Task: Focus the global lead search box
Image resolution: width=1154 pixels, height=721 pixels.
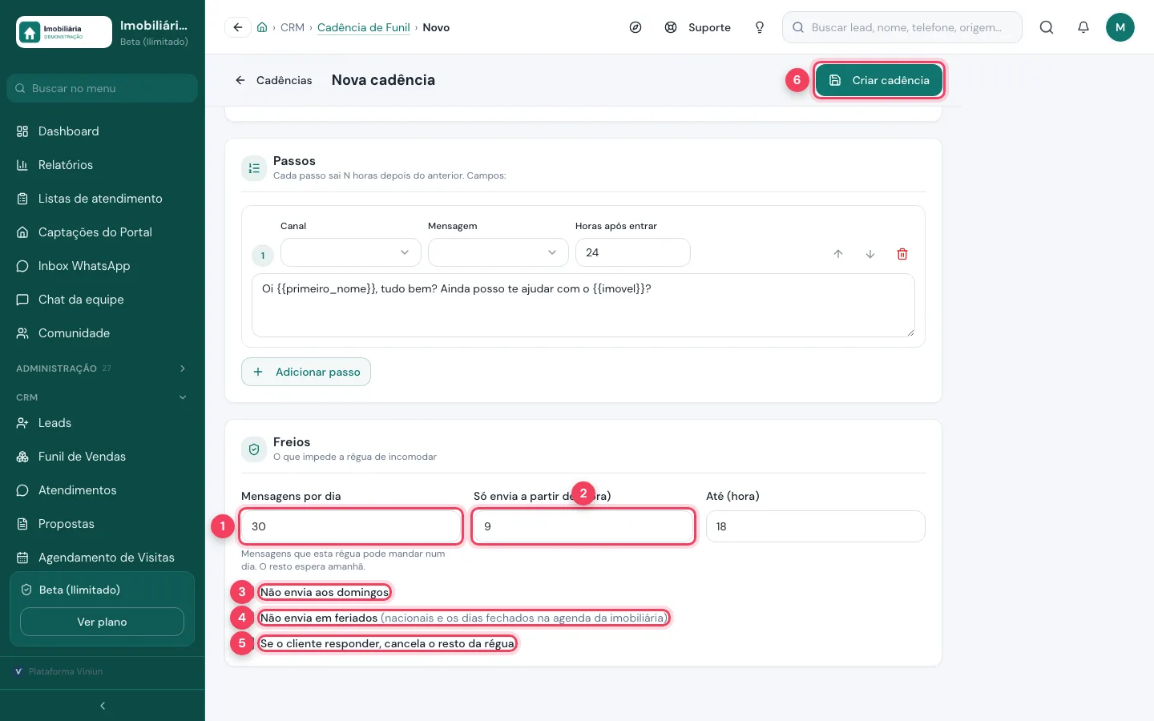Action: pyautogui.click(x=902, y=27)
